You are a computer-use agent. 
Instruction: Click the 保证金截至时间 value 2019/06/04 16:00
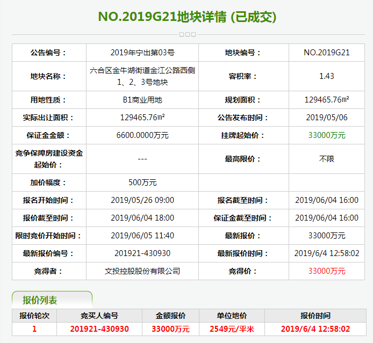tap(327, 218)
